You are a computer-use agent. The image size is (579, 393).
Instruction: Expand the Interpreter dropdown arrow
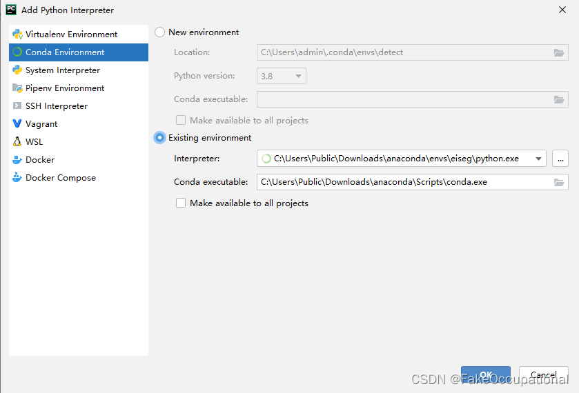pos(538,159)
